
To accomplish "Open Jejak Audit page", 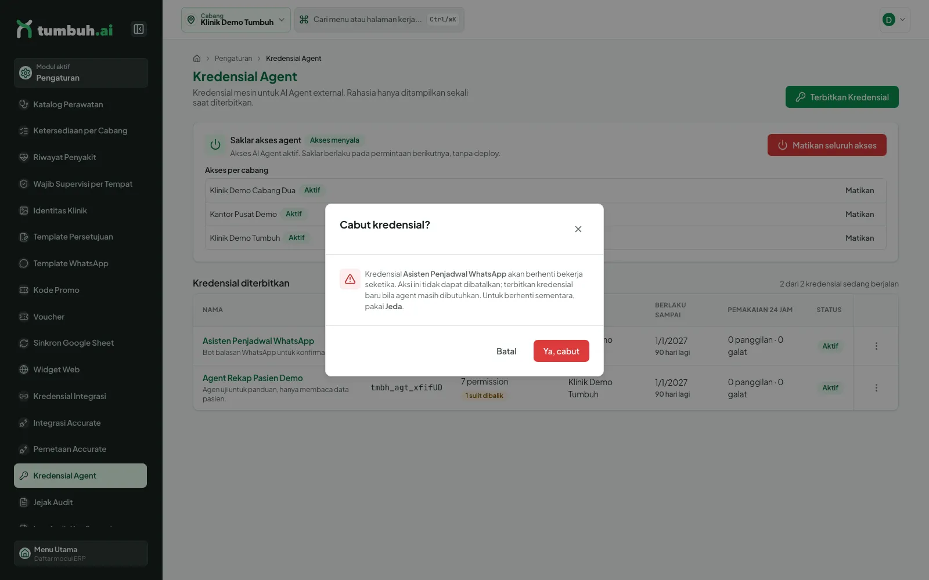I will [x=81, y=502].
